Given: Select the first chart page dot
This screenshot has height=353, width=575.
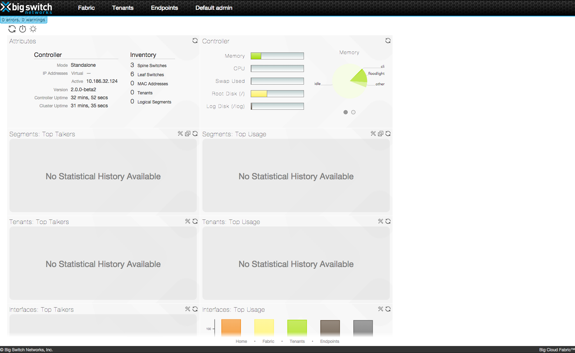Looking at the screenshot, I should click(x=346, y=112).
